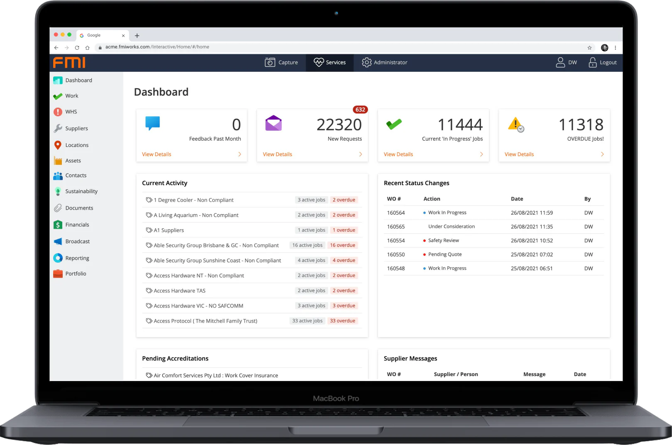The width and height of the screenshot is (672, 445).
Task: Reload the browser page
Action: pyautogui.click(x=77, y=47)
